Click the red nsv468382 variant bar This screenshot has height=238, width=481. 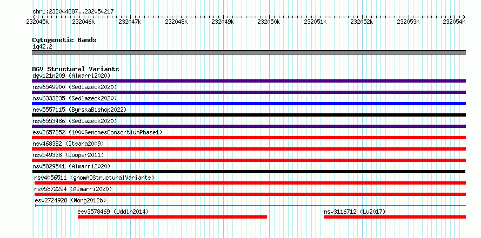(249, 149)
